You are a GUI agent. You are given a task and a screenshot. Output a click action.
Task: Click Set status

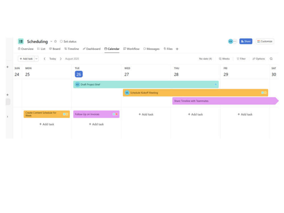coord(68,41)
